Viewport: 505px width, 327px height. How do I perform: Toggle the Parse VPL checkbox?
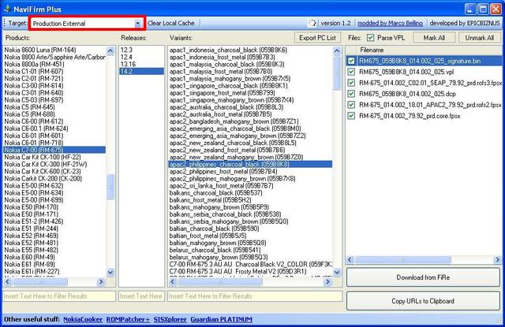point(370,38)
